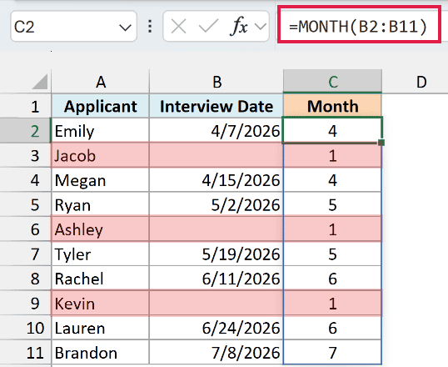Select Brandon's month value 7
Screen dimensions: 448x367
point(332,352)
